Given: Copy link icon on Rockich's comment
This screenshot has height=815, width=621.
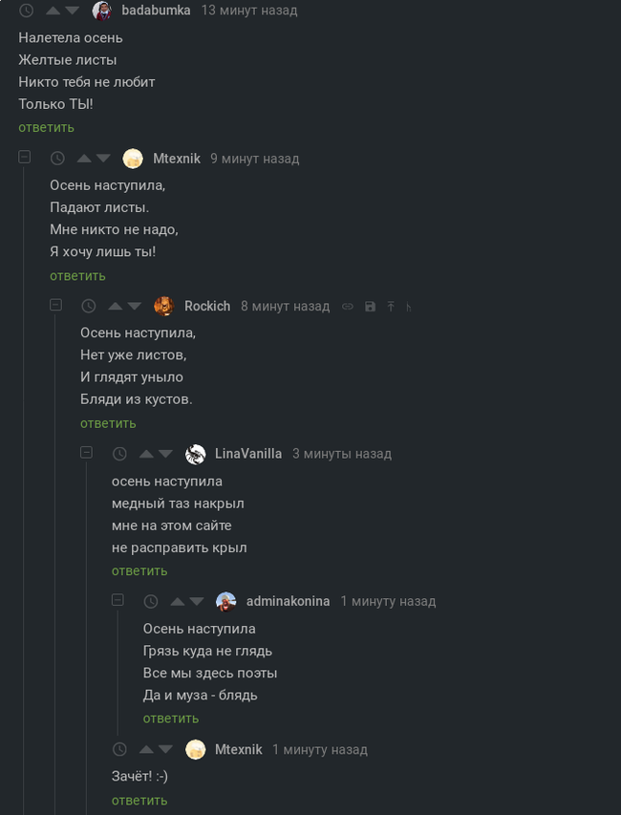Looking at the screenshot, I should click(x=348, y=307).
